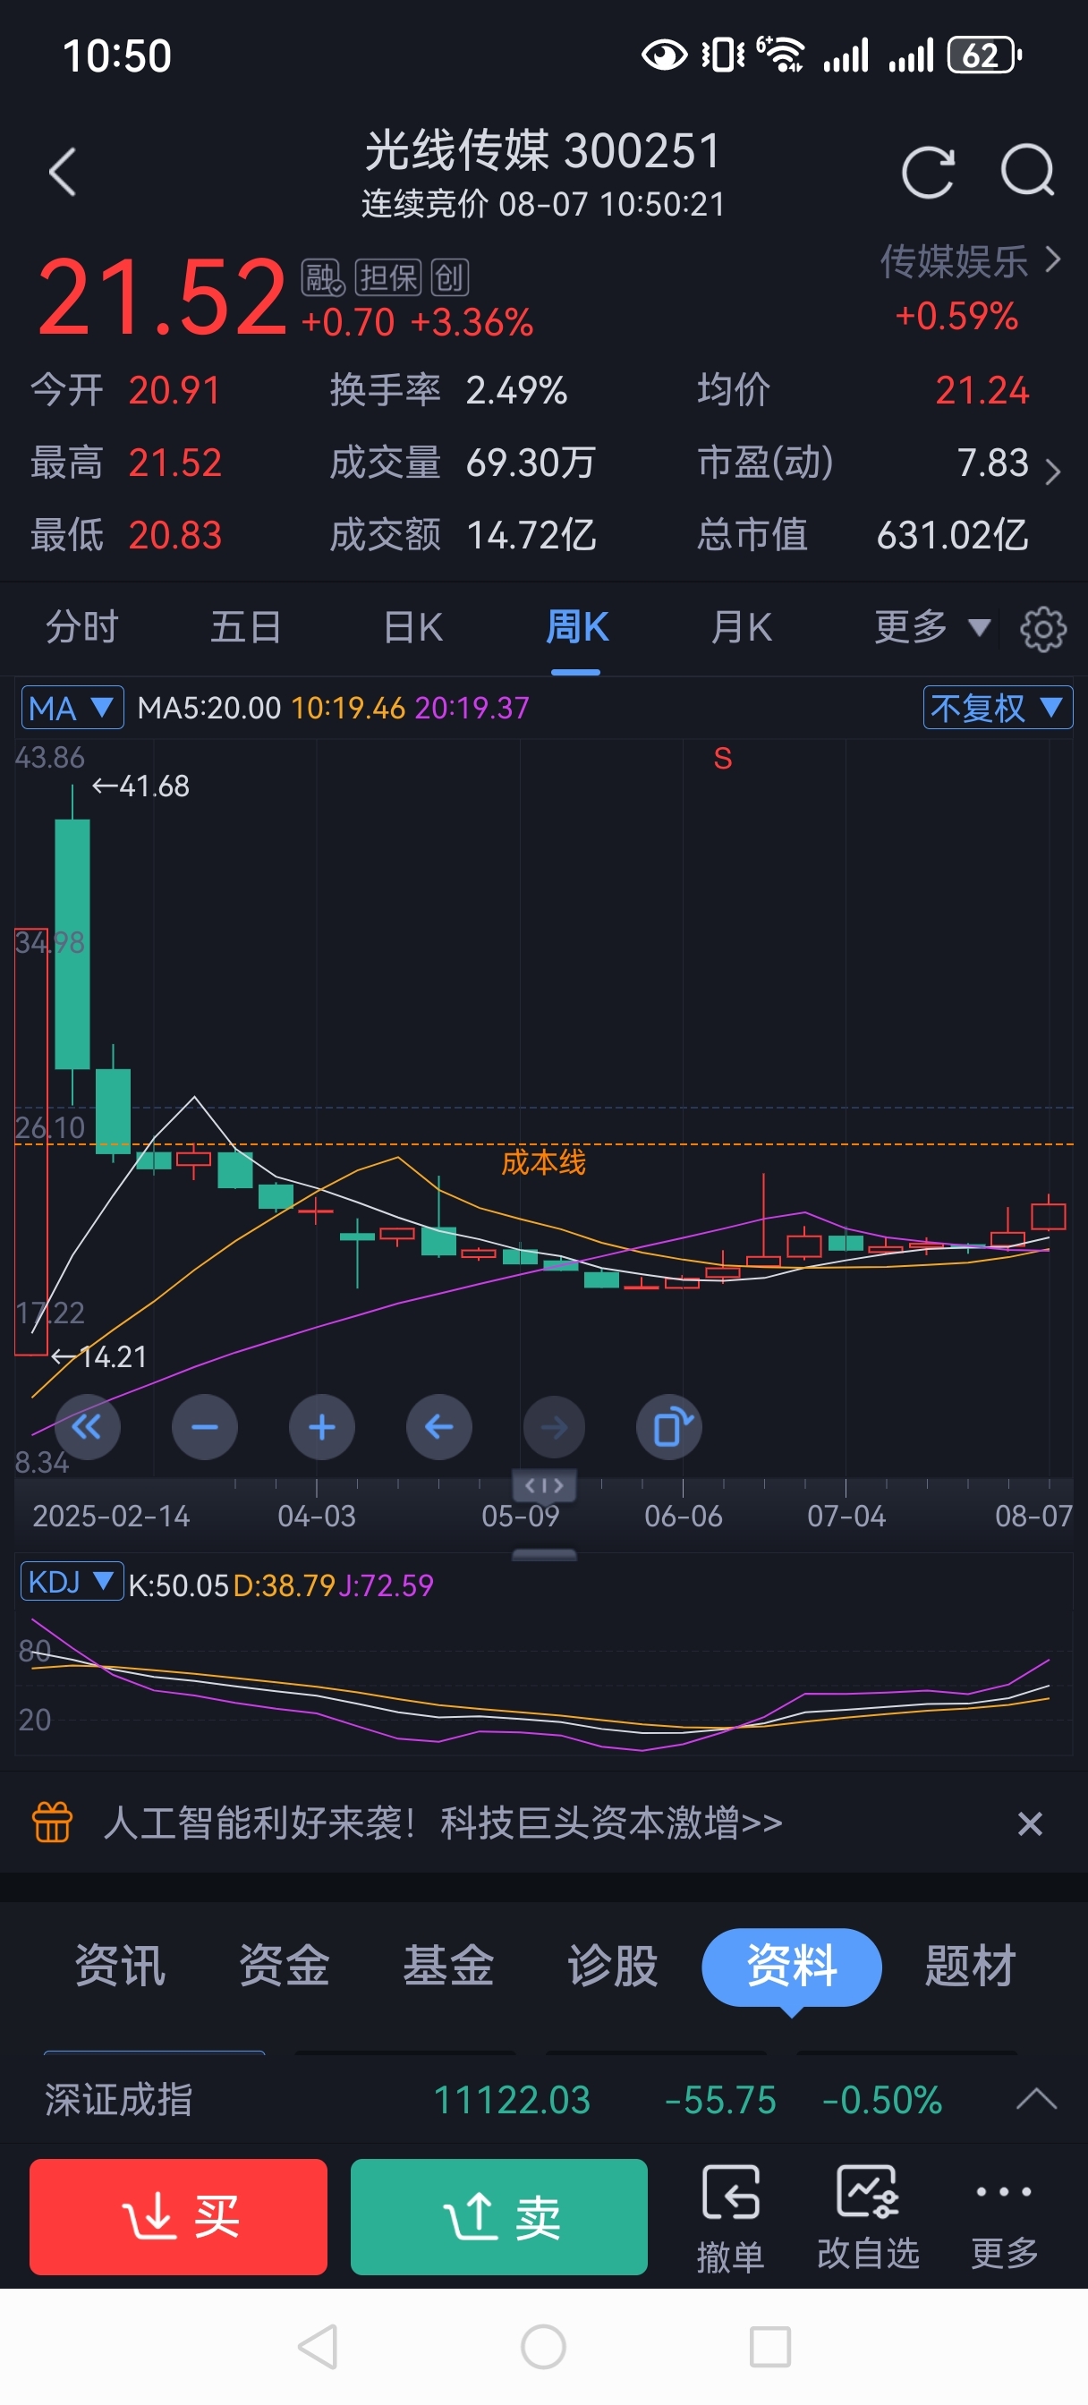
Task: Switch to 日K daily chart tab
Action: pyautogui.click(x=412, y=626)
